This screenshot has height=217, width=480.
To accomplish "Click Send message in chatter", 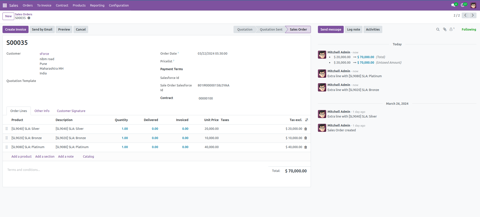I will click(x=331, y=30).
